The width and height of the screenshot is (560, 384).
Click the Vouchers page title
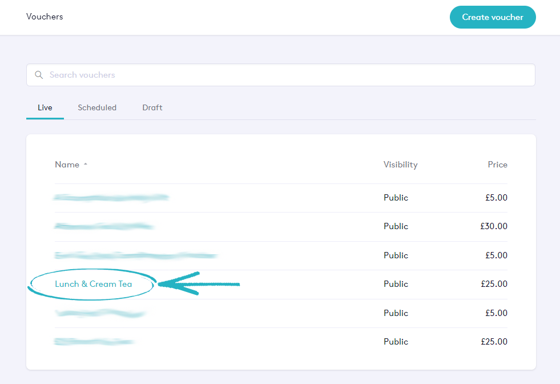point(45,17)
